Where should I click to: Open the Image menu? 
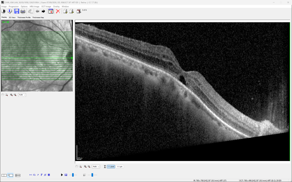4,7
